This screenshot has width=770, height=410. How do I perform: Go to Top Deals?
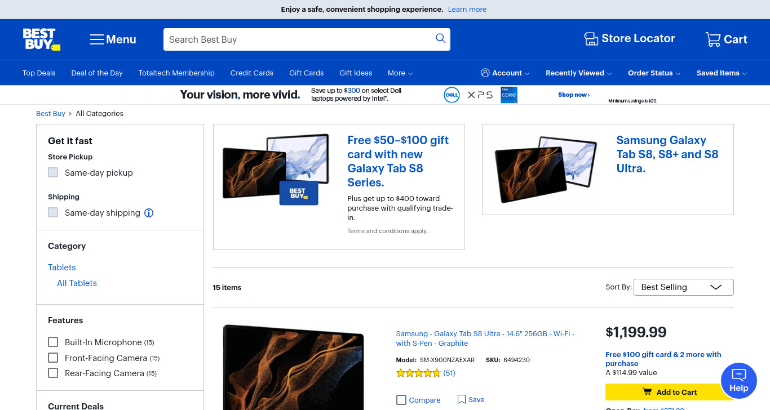tap(39, 73)
